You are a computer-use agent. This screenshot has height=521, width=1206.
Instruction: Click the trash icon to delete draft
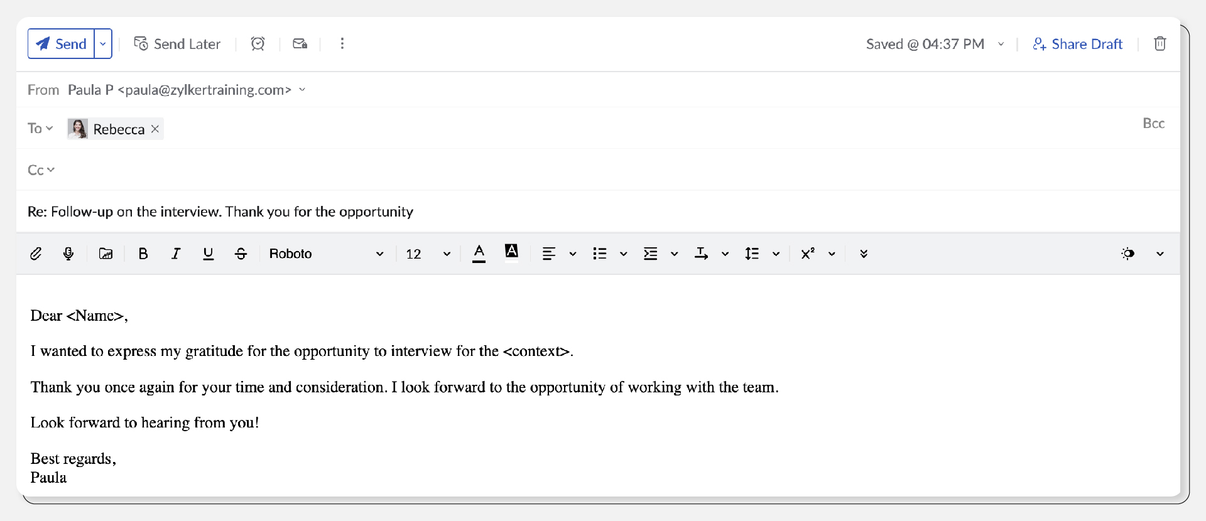pos(1160,44)
